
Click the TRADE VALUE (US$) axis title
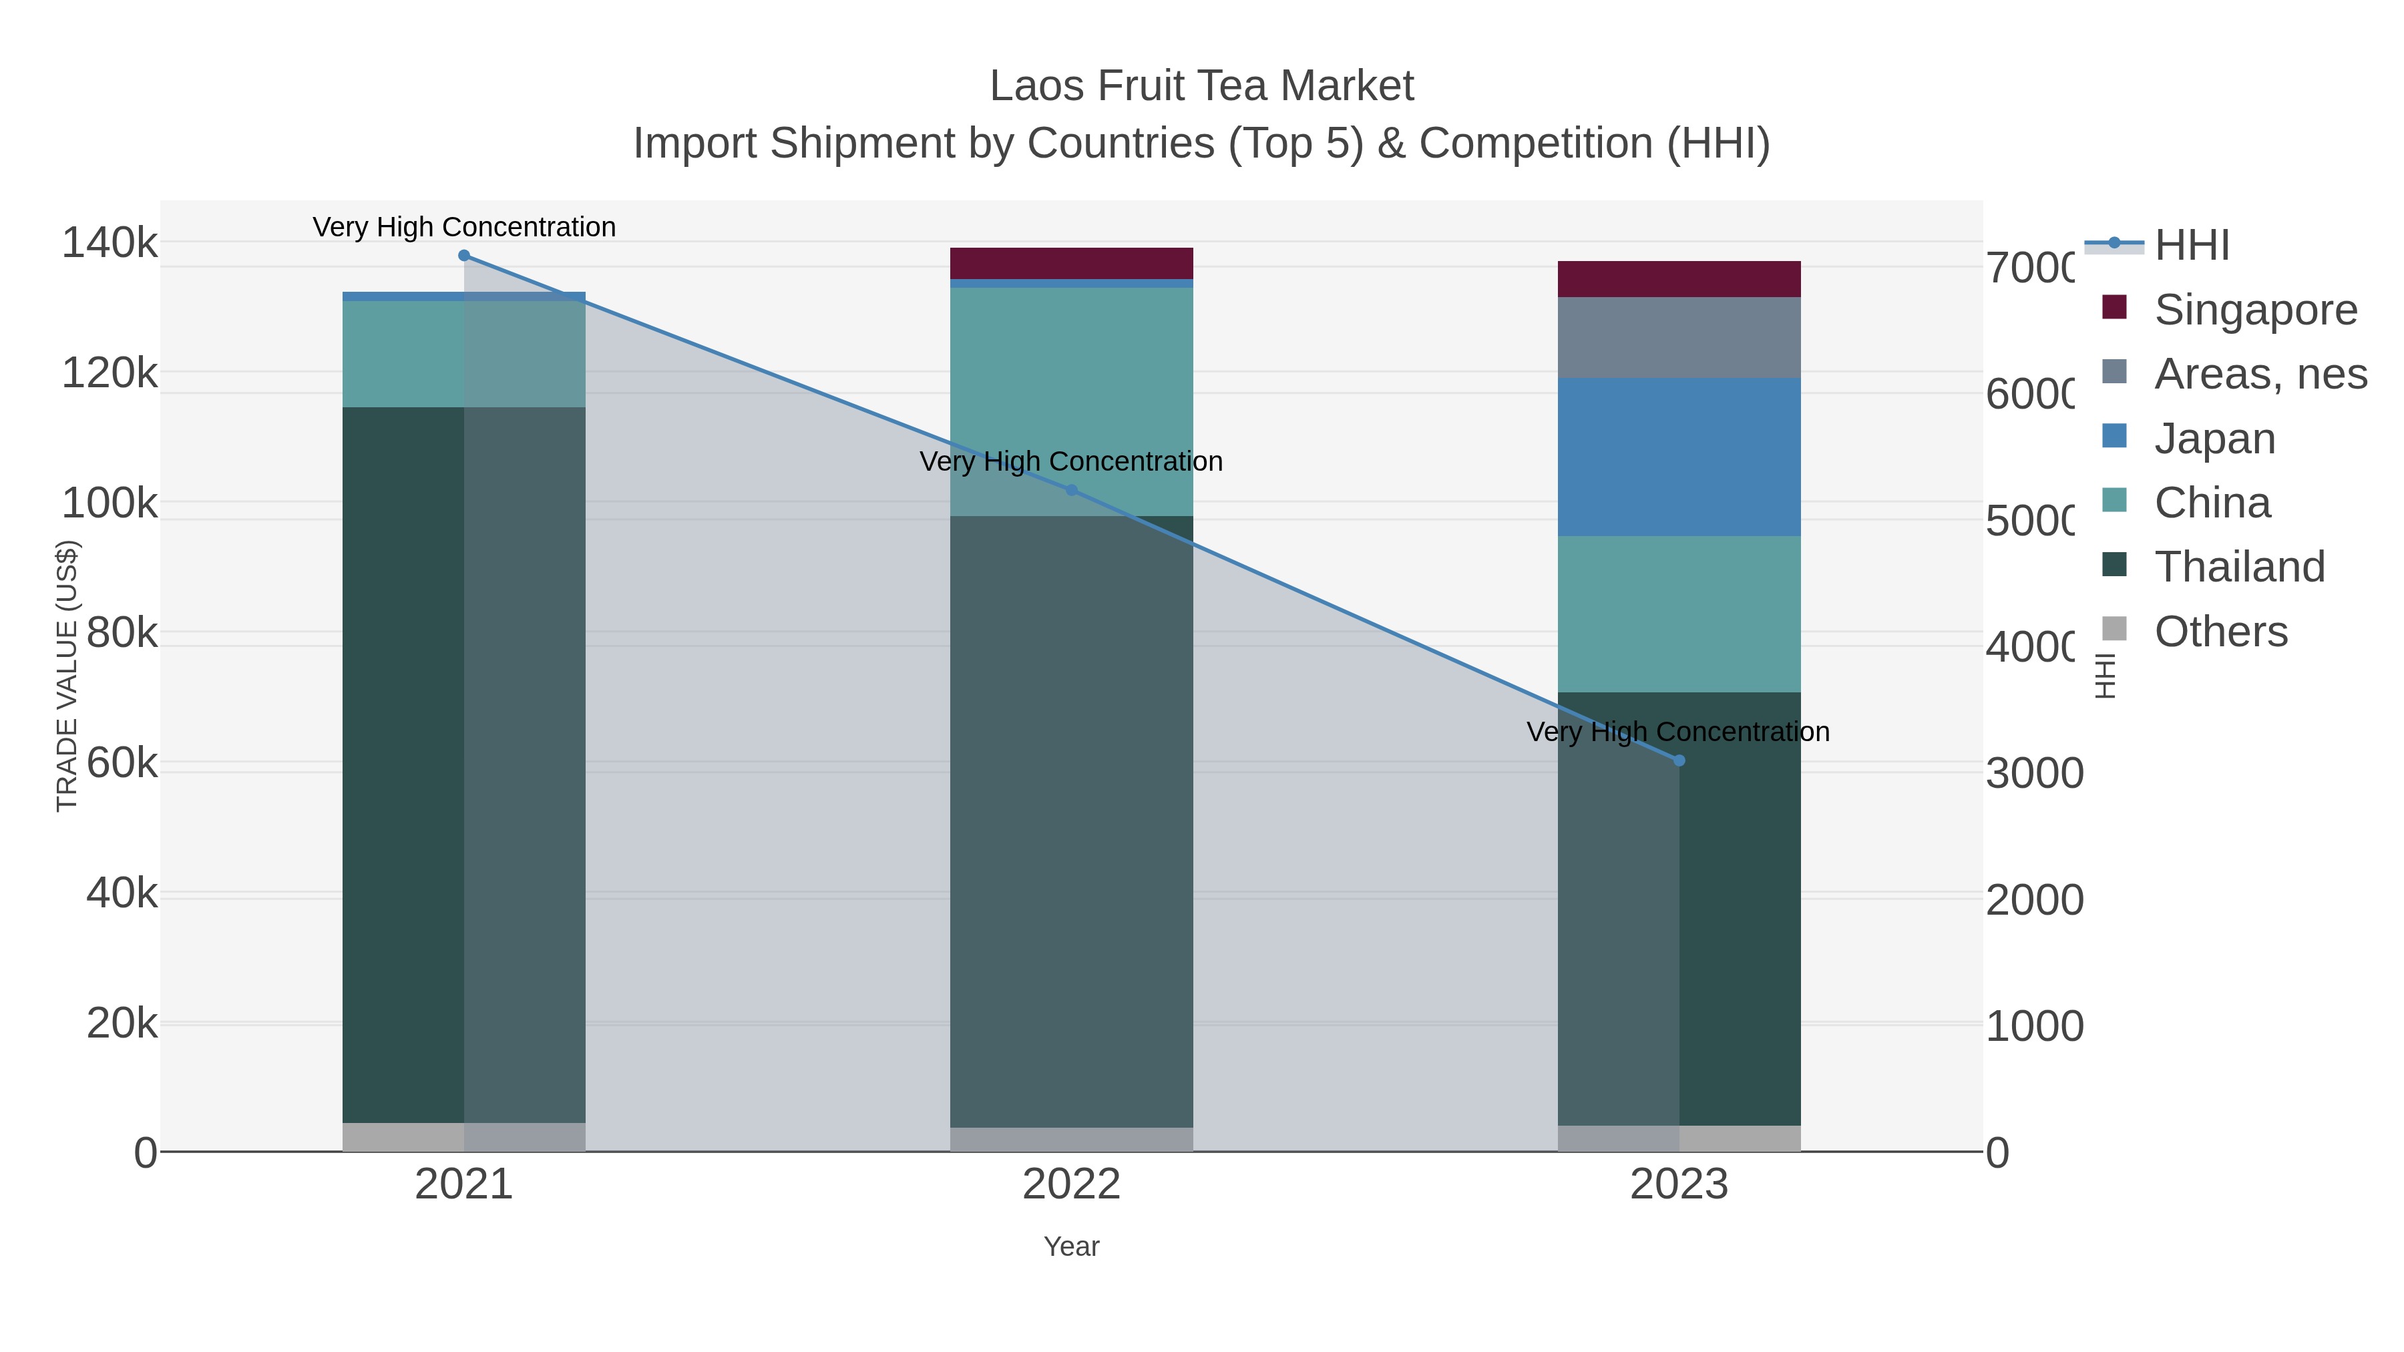67,676
